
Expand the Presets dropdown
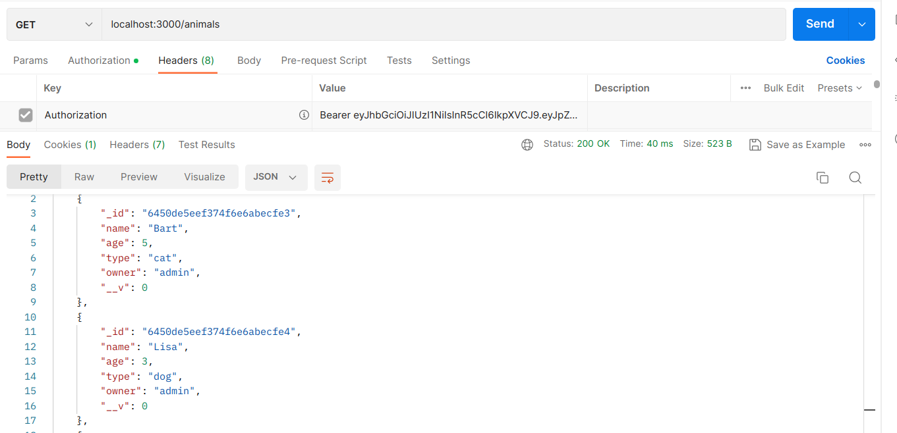coord(840,88)
